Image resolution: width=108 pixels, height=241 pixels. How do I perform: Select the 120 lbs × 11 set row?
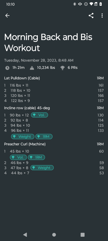(x=54, y=95)
